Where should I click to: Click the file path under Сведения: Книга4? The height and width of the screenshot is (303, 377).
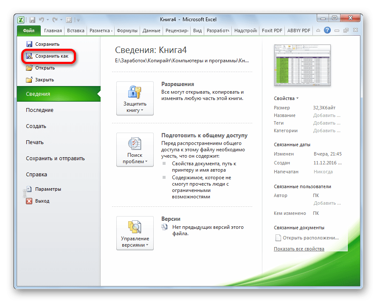click(182, 61)
